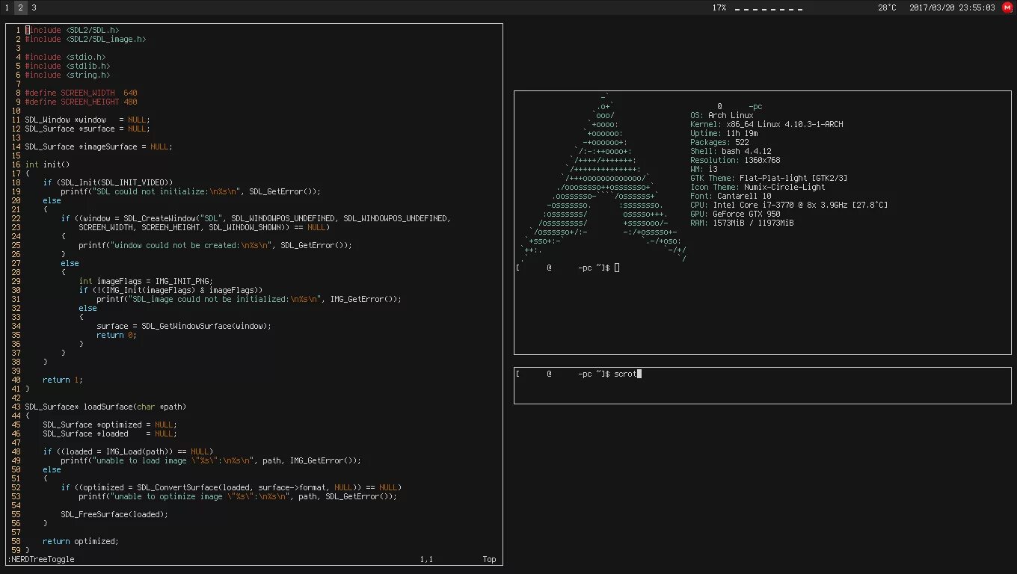Click the Top scroll indicator in vim
The width and height of the screenshot is (1017, 574).
point(489,559)
